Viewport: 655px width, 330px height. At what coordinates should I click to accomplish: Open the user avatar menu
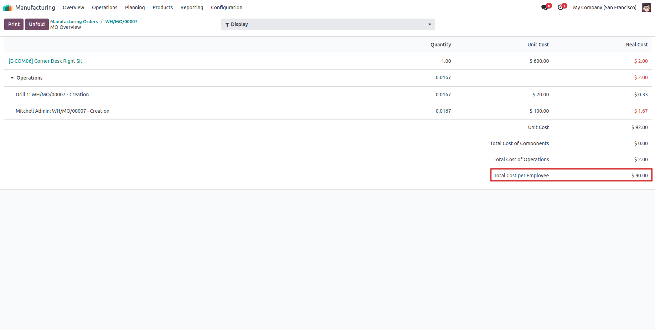point(646,7)
